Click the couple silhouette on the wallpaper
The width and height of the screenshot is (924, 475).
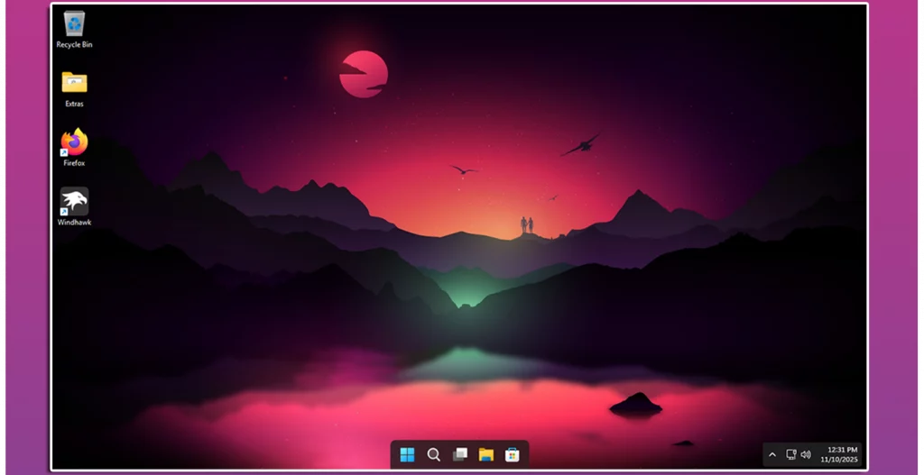coord(526,224)
